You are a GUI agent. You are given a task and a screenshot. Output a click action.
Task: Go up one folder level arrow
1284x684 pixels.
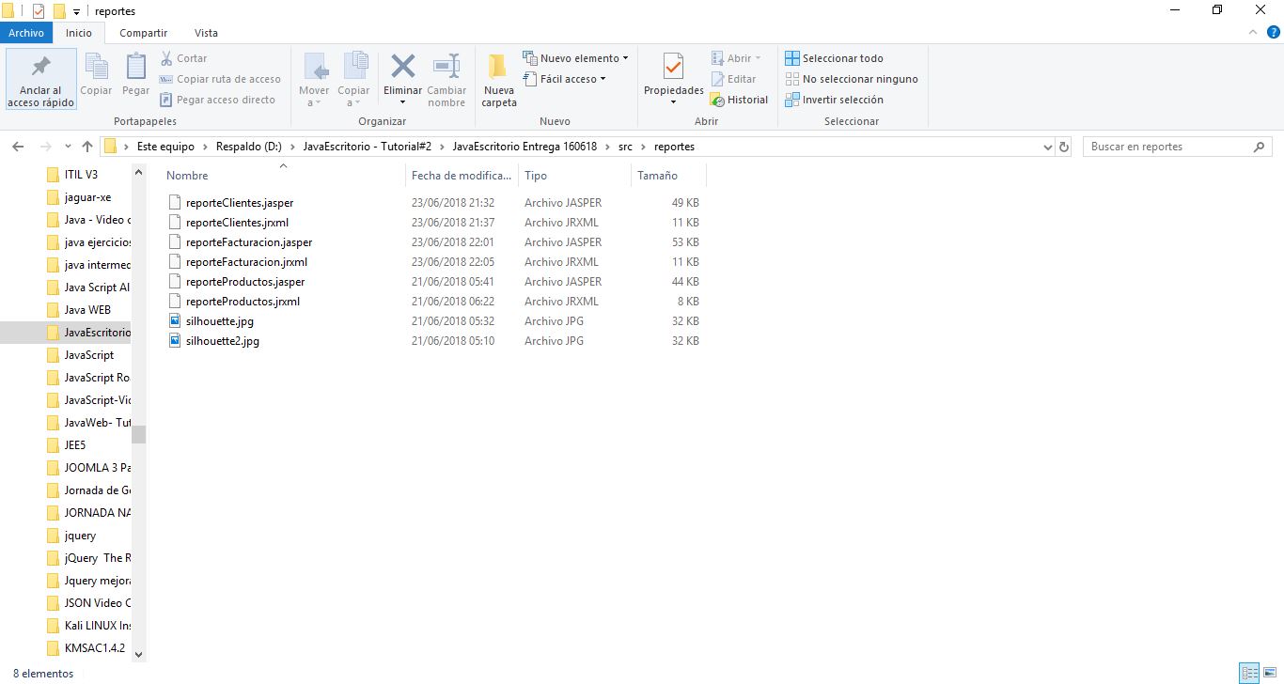[87, 147]
